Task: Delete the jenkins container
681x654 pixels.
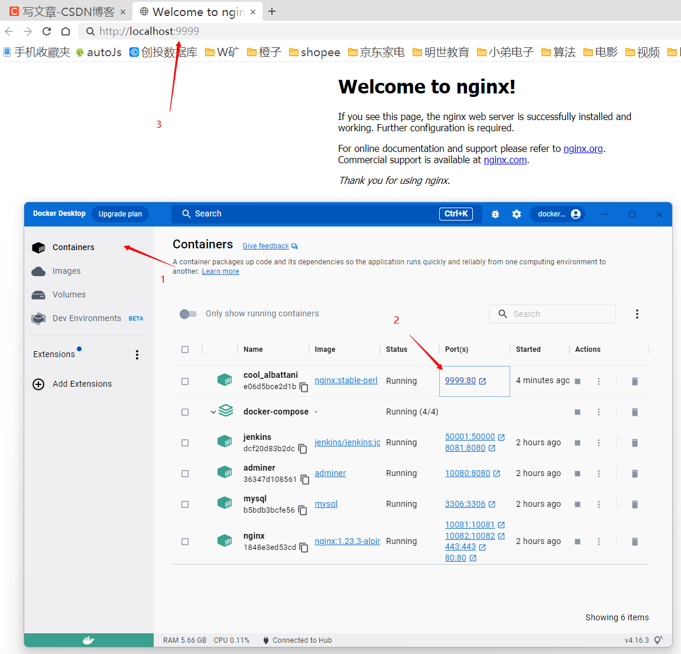Action: tap(634, 443)
